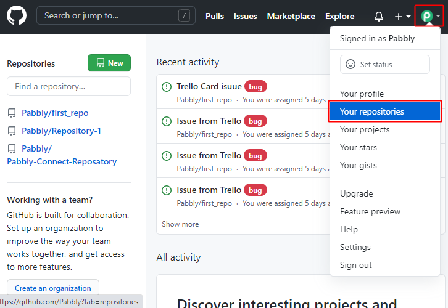This screenshot has width=448, height=308.
Task: Click the slash shortcut key icon in search
Action: 184,15
